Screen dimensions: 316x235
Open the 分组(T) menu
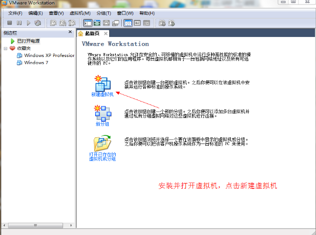click(x=104, y=13)
